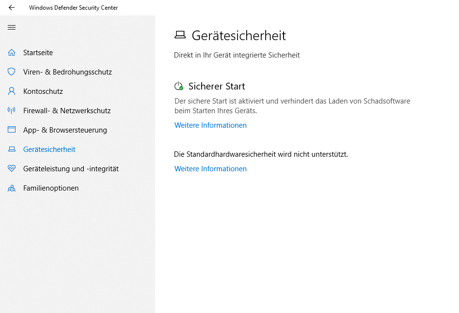The image size is (459, 313).
Task: Click the Kontoschutz person icon
Action: coord(12,91)
